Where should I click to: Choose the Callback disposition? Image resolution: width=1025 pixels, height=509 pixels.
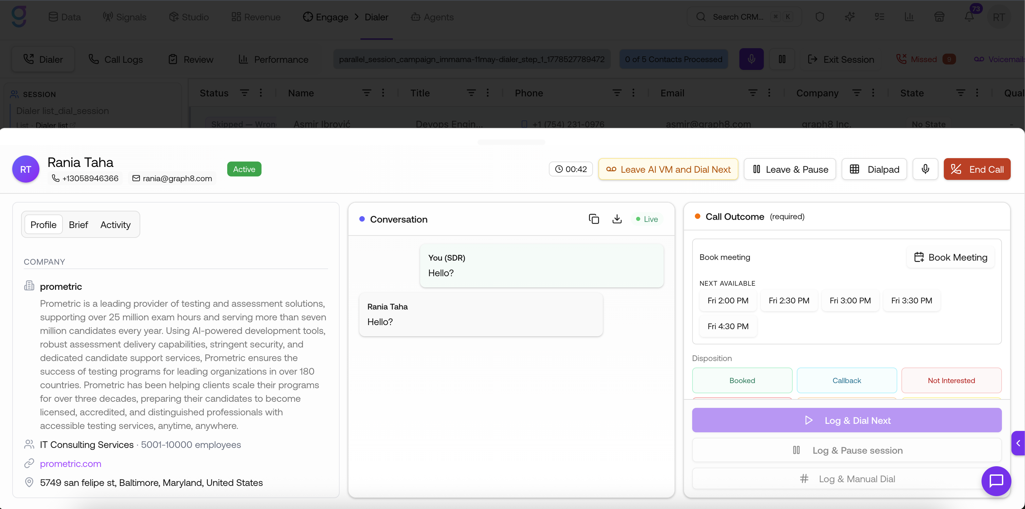tap(847, 380)
